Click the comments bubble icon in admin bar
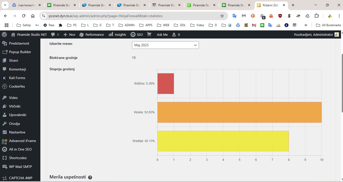The width and height of the screenshot is (343, 182). click(x=53, y=34)
